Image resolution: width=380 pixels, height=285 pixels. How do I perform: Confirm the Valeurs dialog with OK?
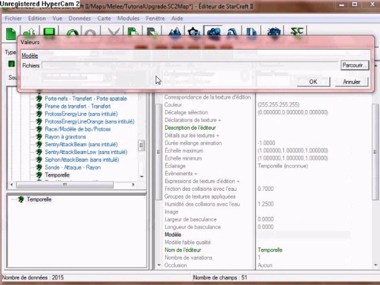pos(313,82)
